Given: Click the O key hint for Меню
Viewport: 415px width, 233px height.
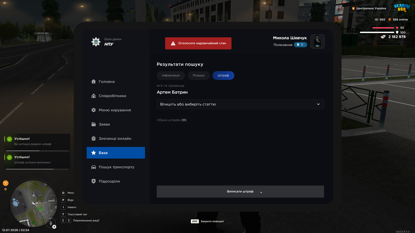Looking at the screenshot, I should pyautogui.click(x=63, y=193).
